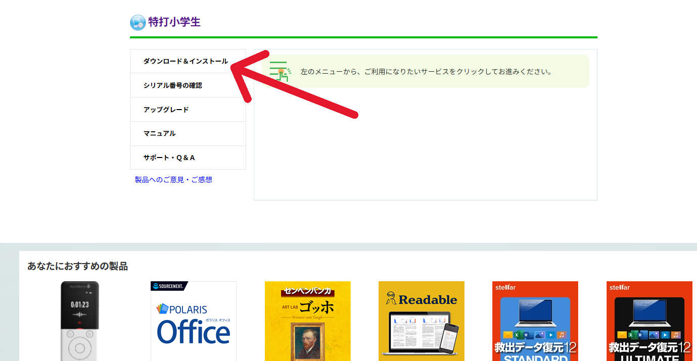Click the laptop and phone image on Readable
The image size is (697, 361).
click(421, 333)
